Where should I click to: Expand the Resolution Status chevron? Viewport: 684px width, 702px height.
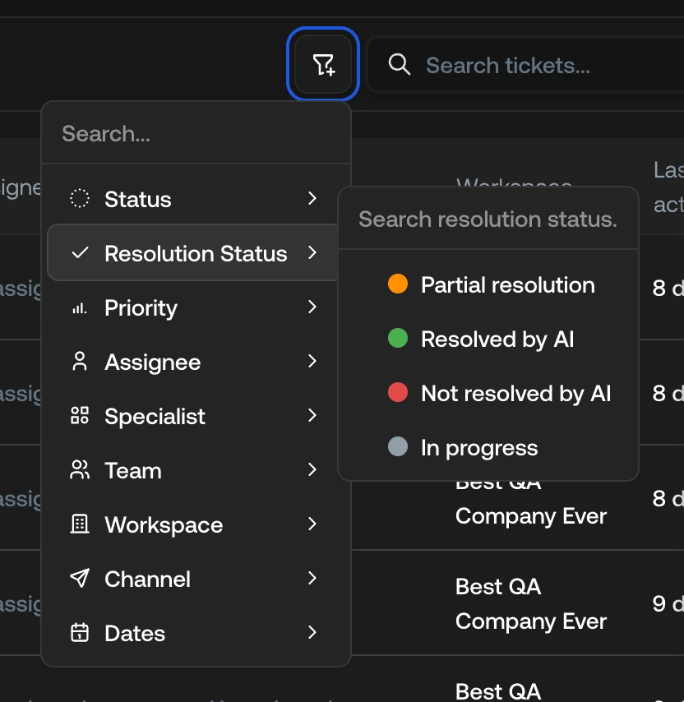click(312, 253)
